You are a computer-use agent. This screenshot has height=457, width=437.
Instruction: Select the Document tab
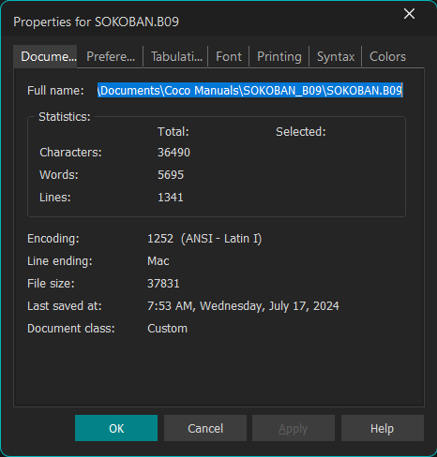coord(46,56)
